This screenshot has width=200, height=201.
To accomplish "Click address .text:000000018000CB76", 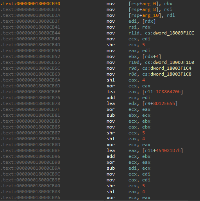I will point(30,98).
